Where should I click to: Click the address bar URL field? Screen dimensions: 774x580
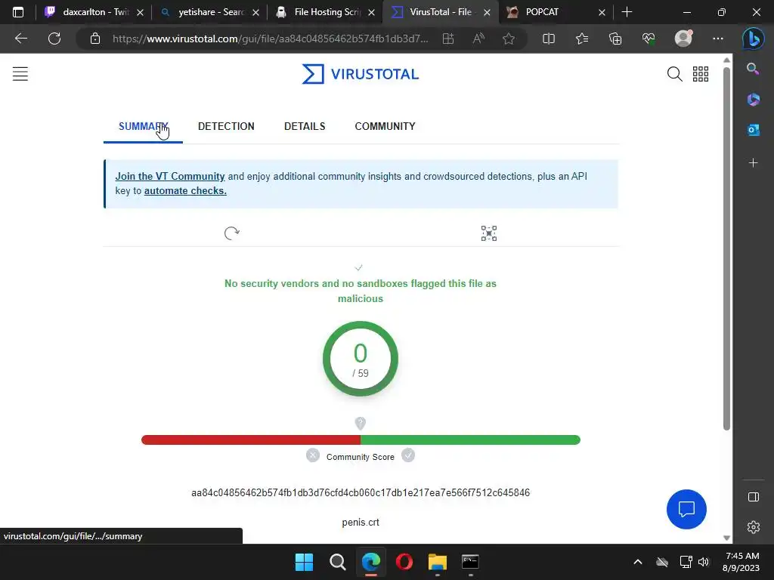point(271,39)
